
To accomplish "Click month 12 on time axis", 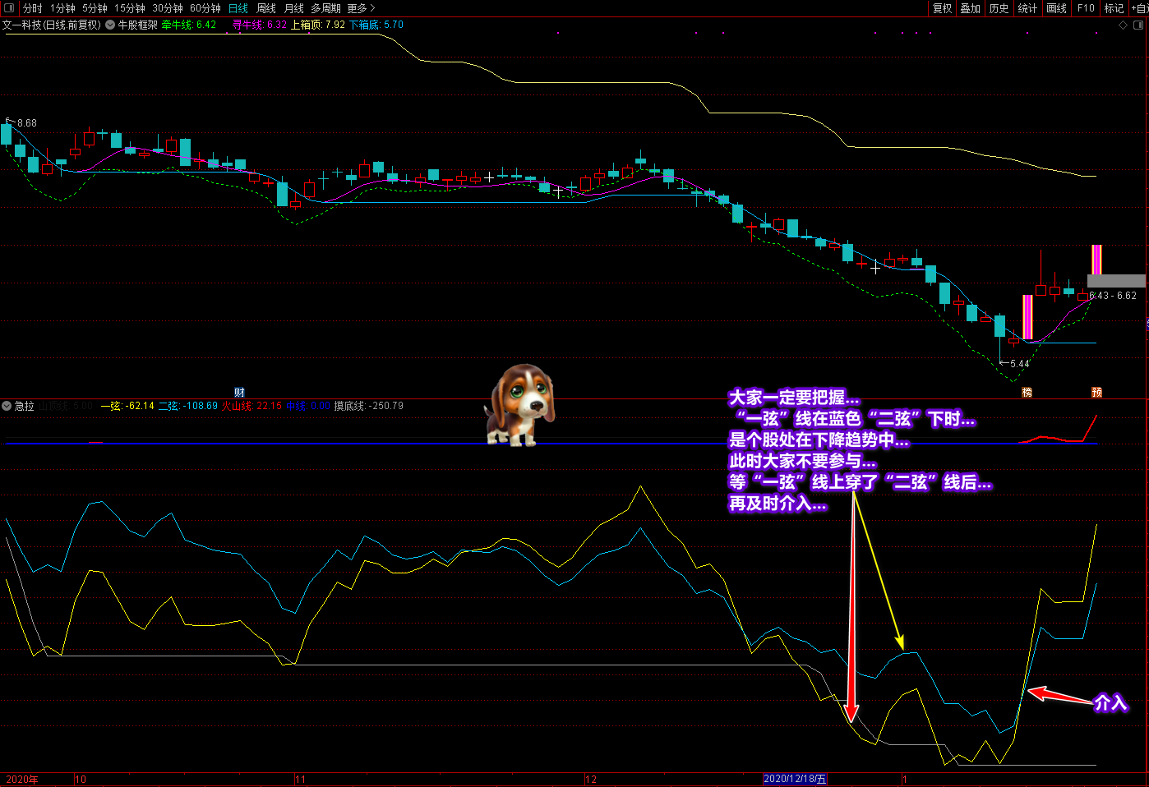I will (x=591, y=780).
